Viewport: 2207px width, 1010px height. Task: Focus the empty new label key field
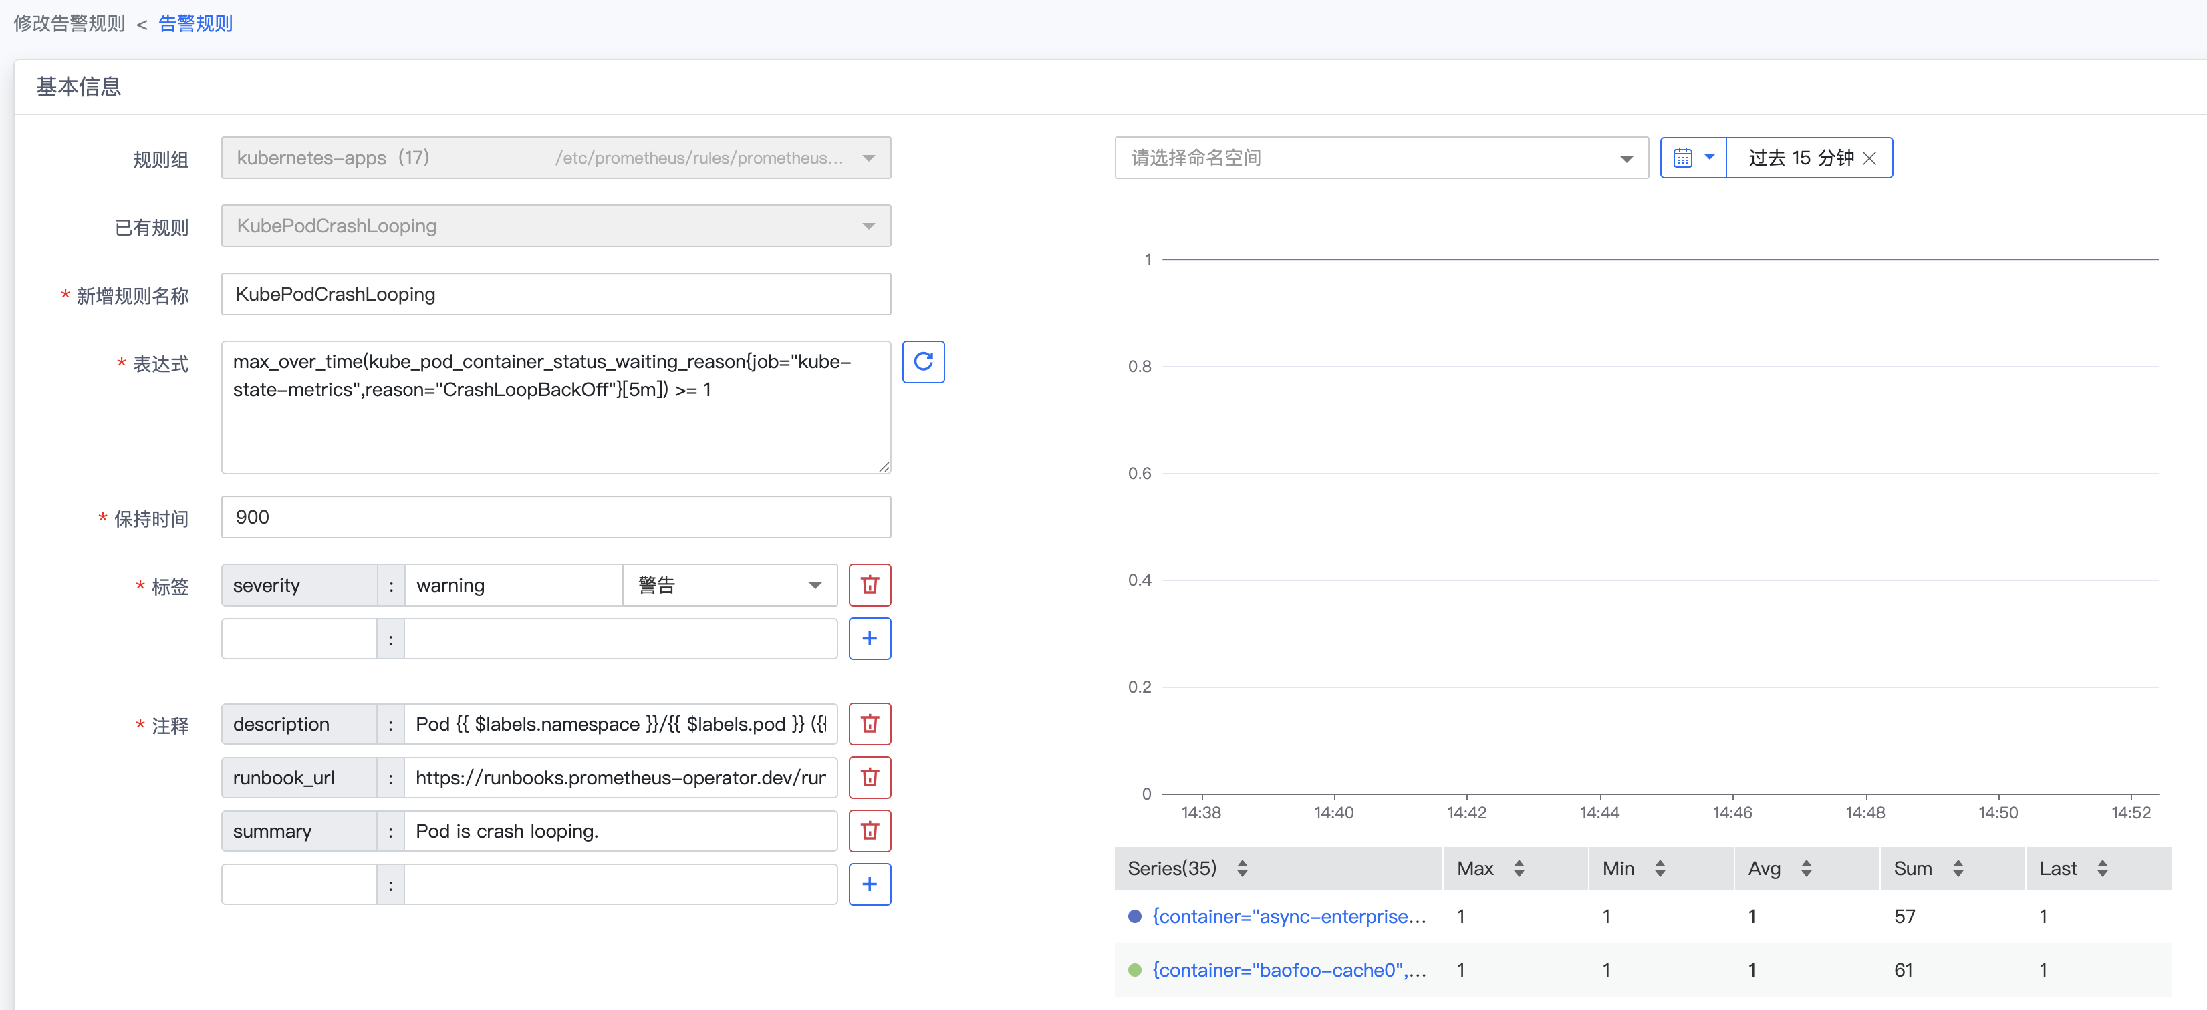[x=299, y=639]
